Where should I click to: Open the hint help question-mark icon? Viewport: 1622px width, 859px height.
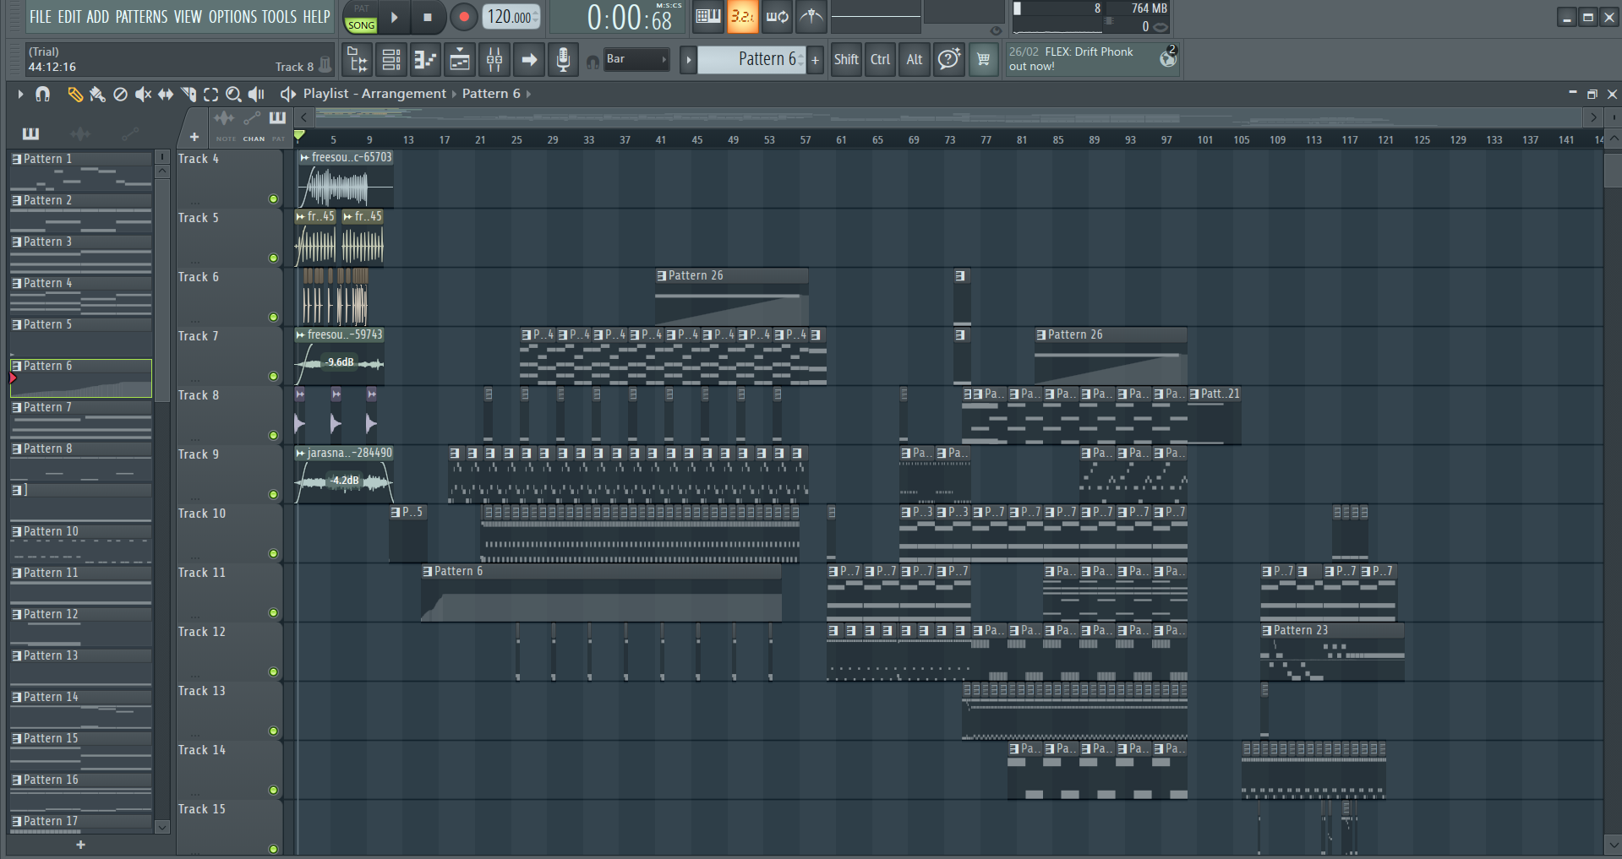[x=949, y=60]
